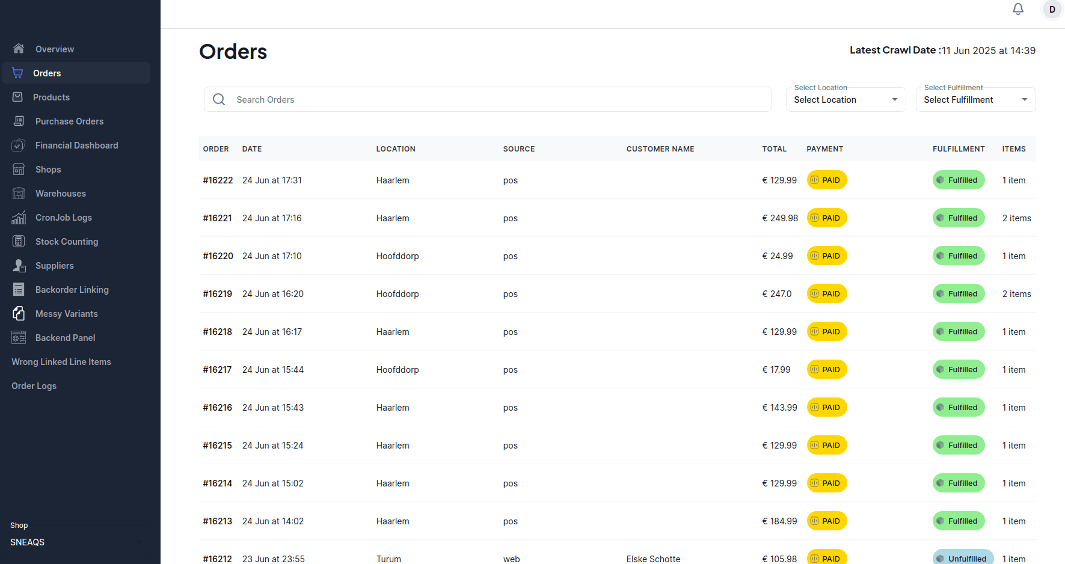
Task: Click Fulfilled badge on order #16213
Action: pyautogui.click(x=959, y=521)
